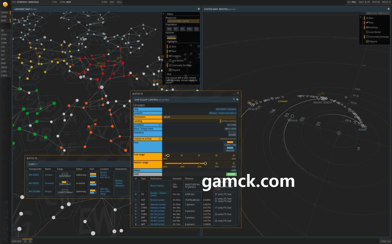Open Ship Flight Control settings gear
Image resolution: width=392 pixels, height=244 pixels.
237,100
